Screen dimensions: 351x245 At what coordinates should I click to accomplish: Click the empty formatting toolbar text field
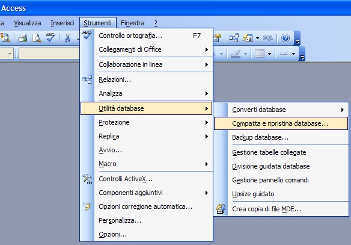tap(49, 54)
